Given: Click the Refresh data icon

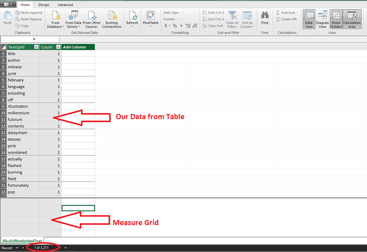Looking at the screenshot, I should coord(132,17).
